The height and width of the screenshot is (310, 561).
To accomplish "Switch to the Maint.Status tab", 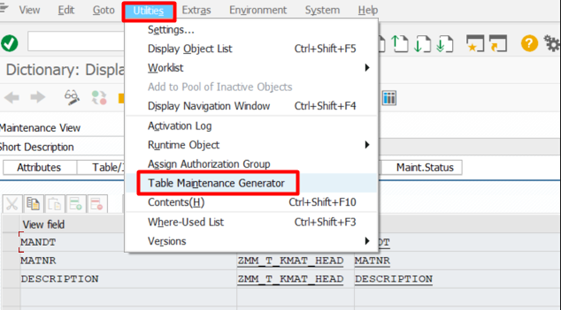I will click(424, 168).
